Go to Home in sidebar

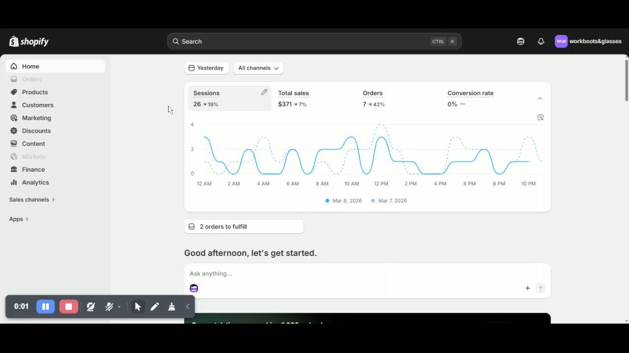pyautogui.click(x=55, y=66)
